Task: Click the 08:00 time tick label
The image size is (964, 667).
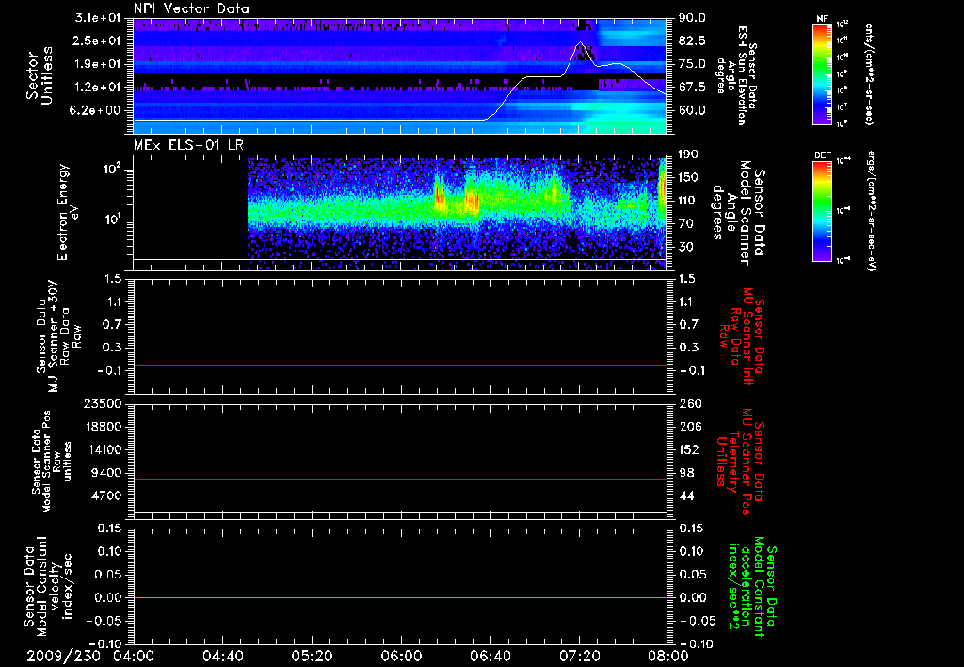Action: click(668, 656)
